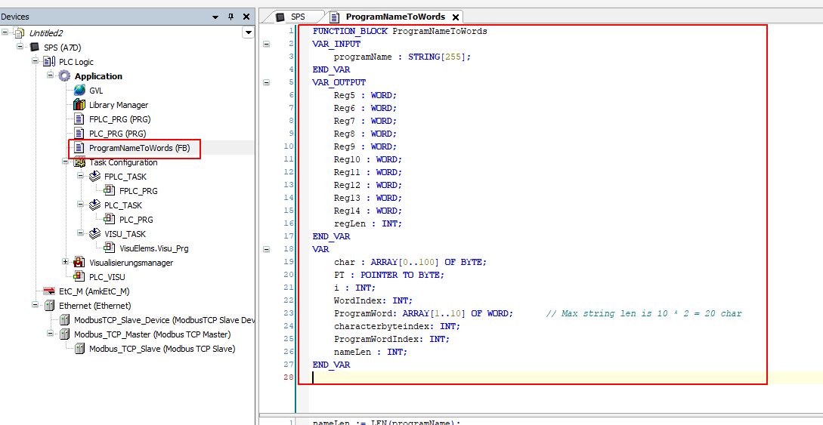Collapse the PLC Logic node
This screenshot has height=425, width=823.
coord(36,62)
